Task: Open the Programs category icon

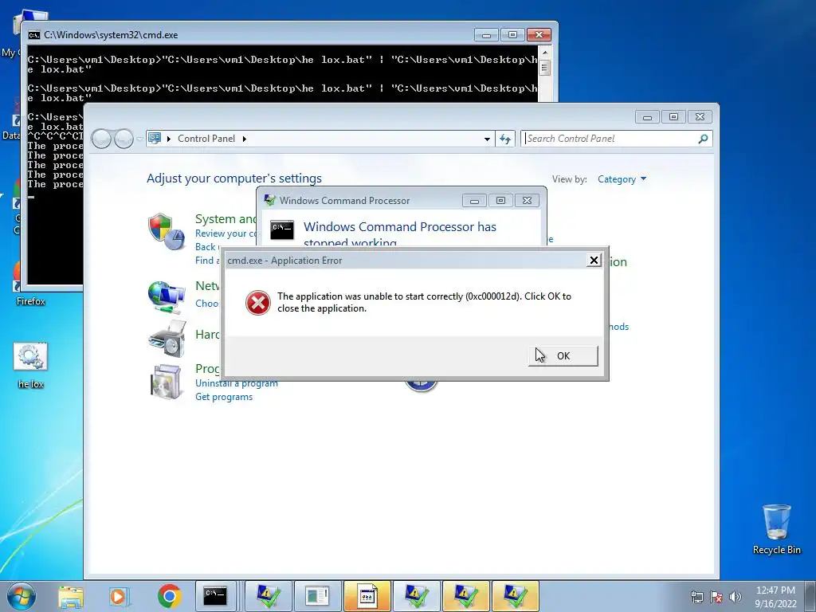Action: [166, 382]
